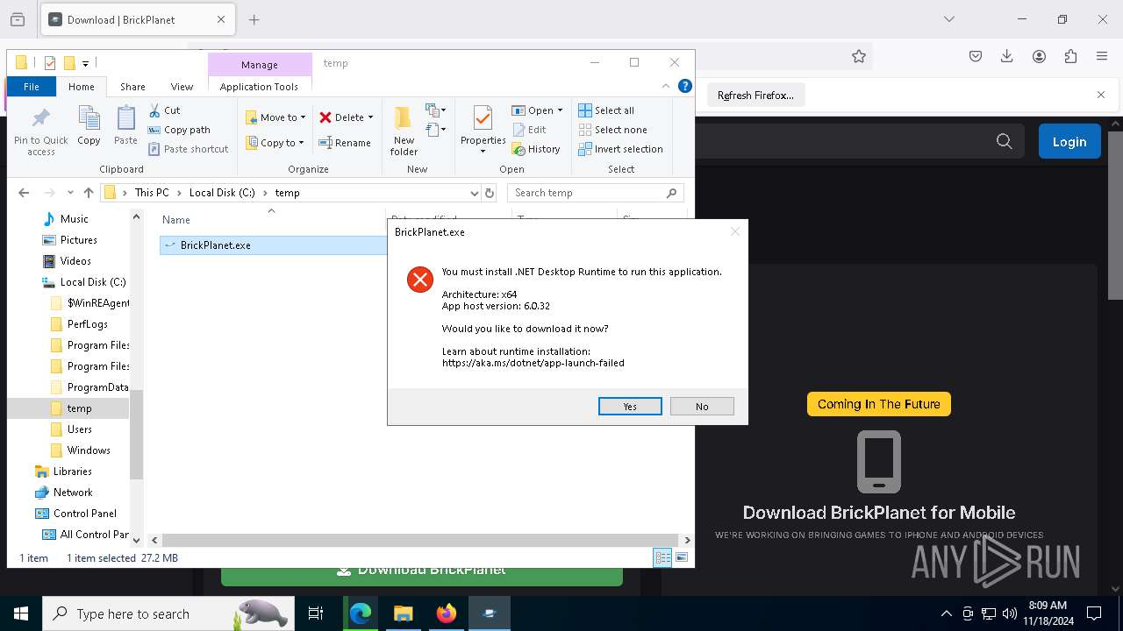Bookmark this page with star icon
Screen dimensions: 1123x631
pyautogui.click(x=859, y=56)
